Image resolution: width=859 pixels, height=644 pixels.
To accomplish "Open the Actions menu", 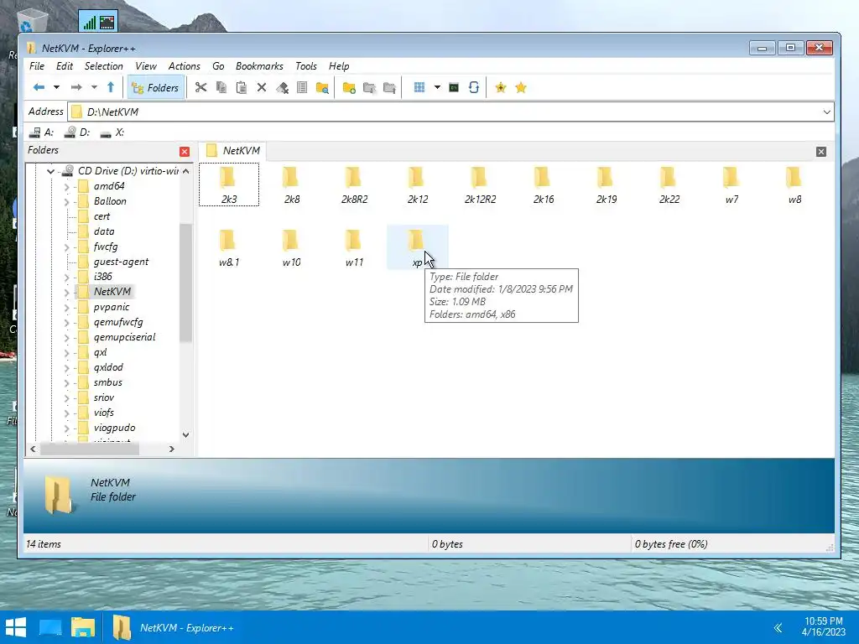I will pyautogui.click(x=184, y=65).
